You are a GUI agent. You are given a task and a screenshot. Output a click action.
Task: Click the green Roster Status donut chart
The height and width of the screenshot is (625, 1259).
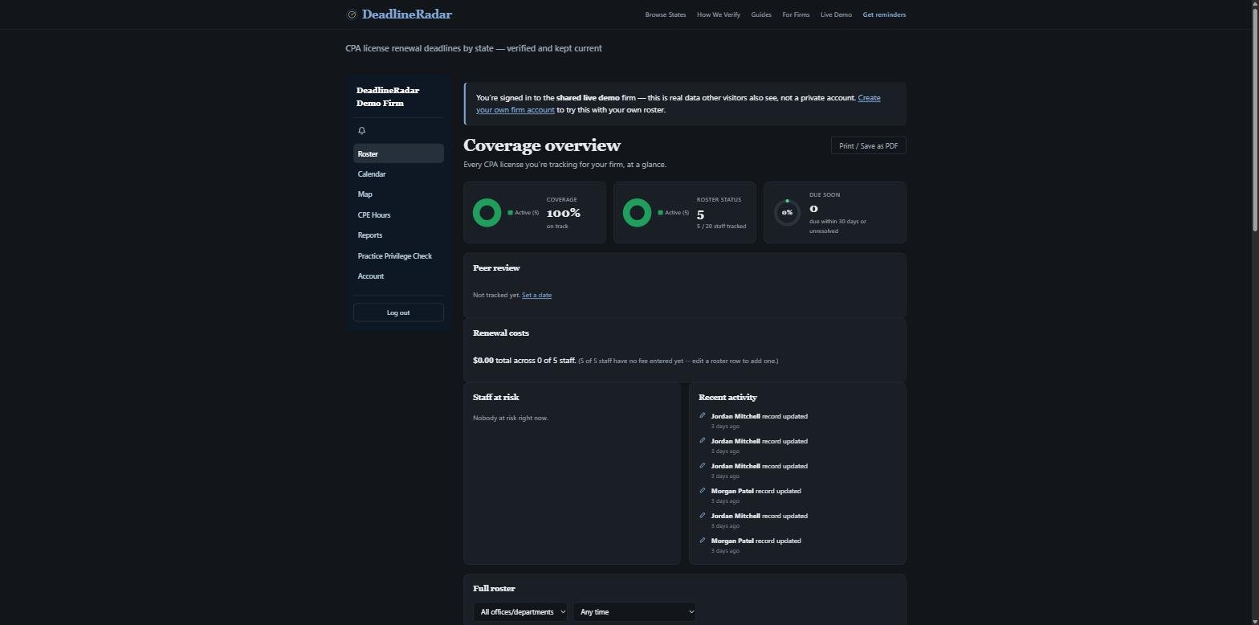(637, 213)
